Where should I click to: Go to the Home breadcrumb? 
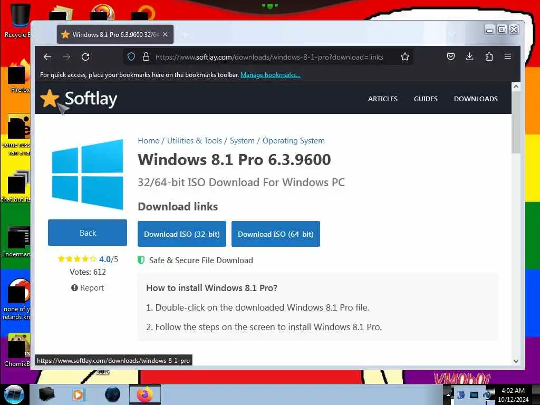pos(148,140)
